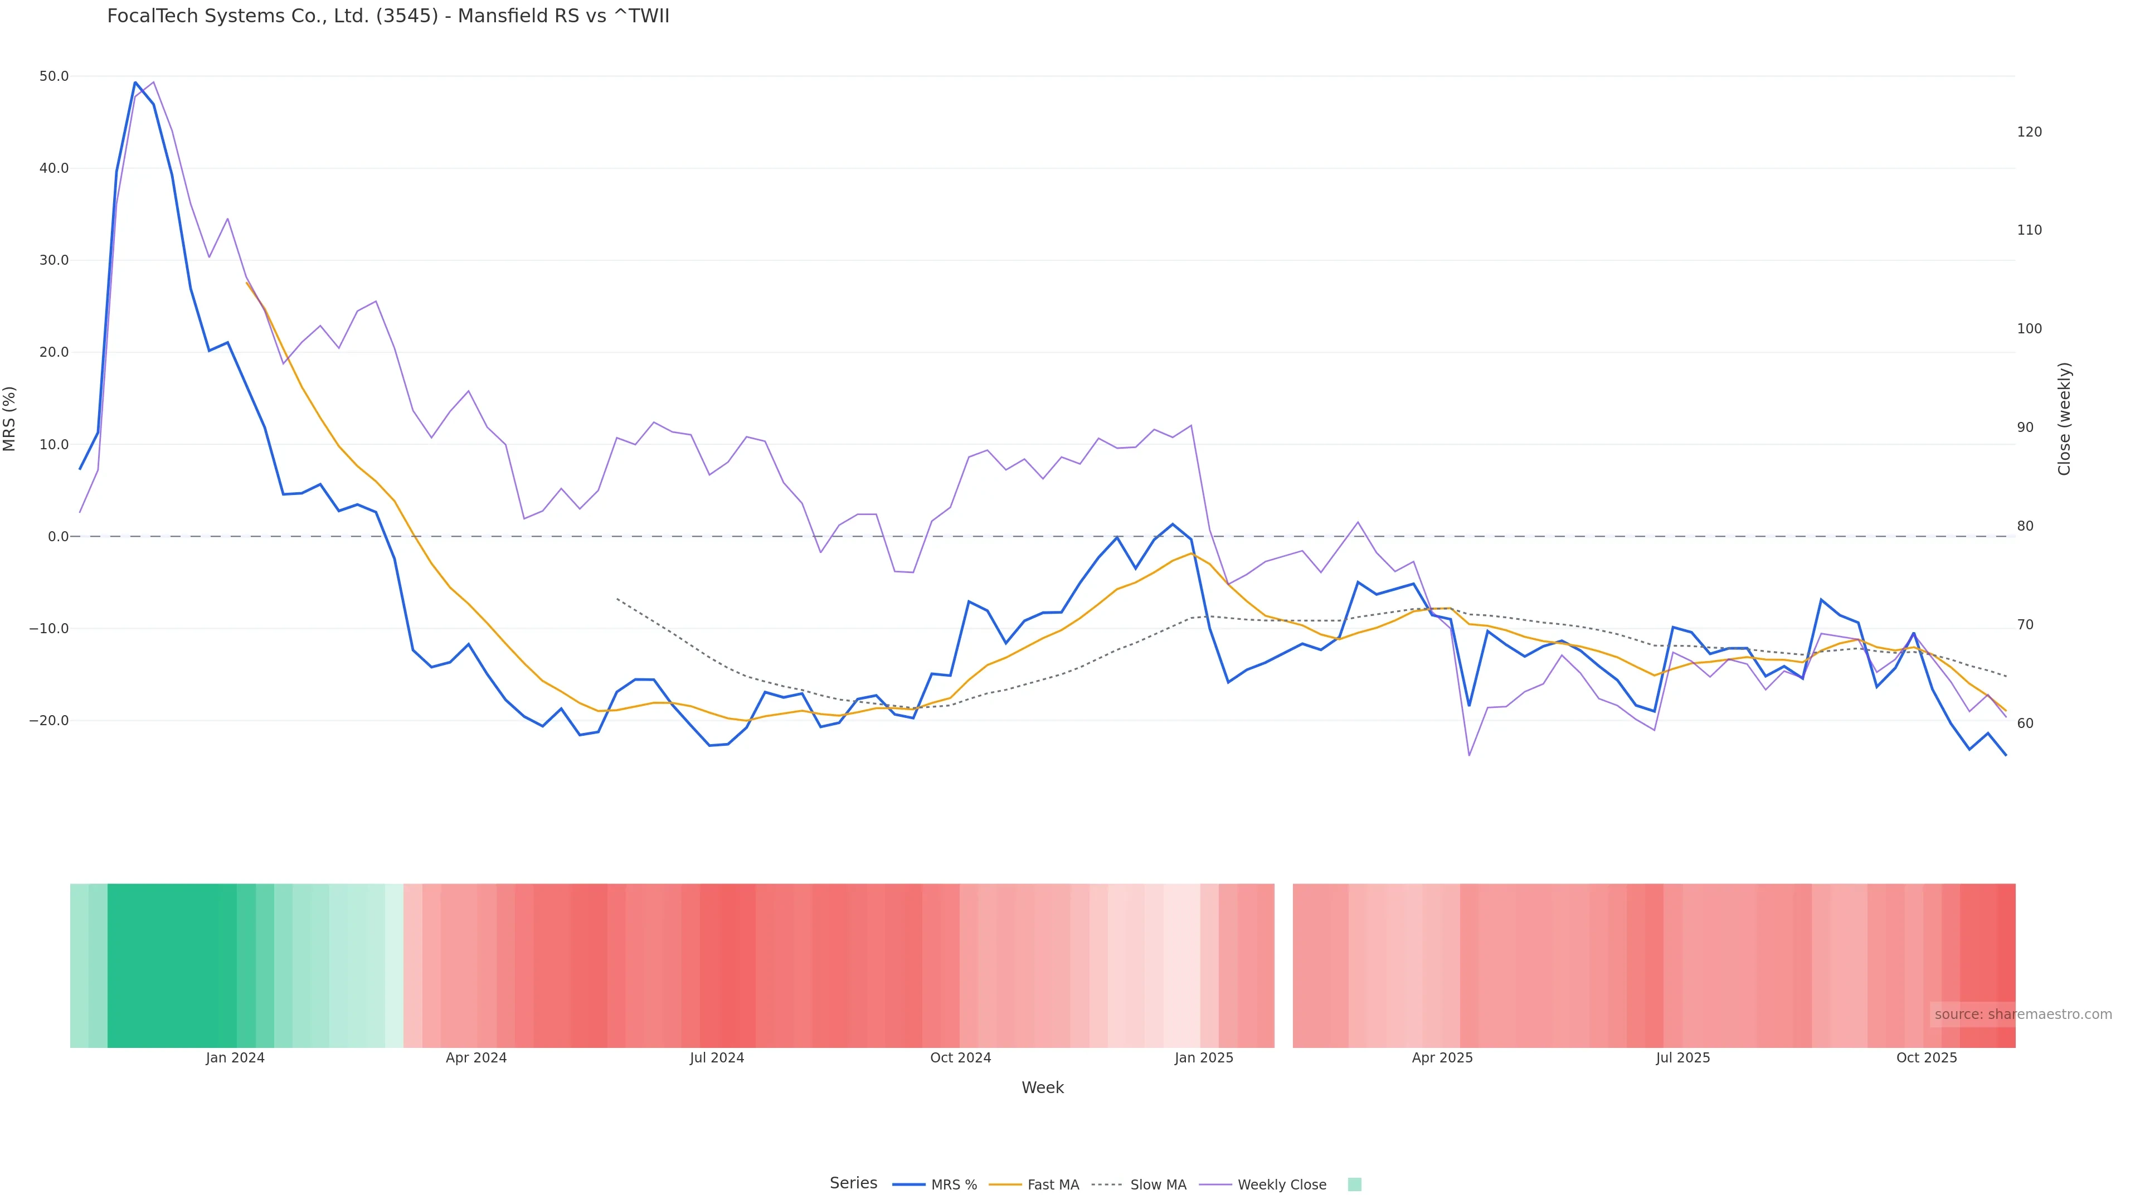Screen dimensions: 2140x1204
Task: Select the Oct 2024 x-axis label
Action: (x=960, y=1059)
